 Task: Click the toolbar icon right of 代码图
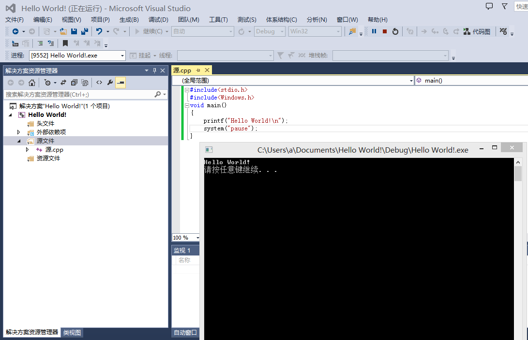point(503,31)
